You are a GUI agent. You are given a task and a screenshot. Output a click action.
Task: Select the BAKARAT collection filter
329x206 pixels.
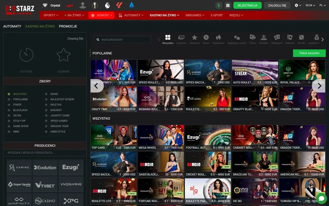click(53, 110)
